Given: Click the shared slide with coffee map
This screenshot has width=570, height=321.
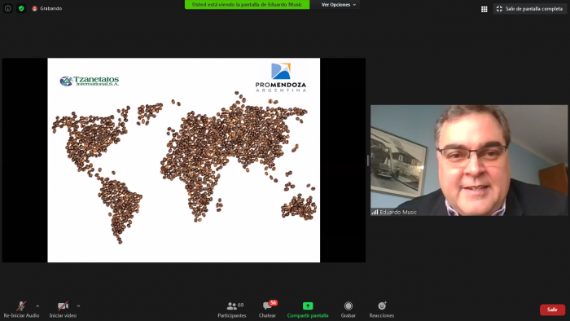Looking at the screenshot, I should [x=183, y=160].
